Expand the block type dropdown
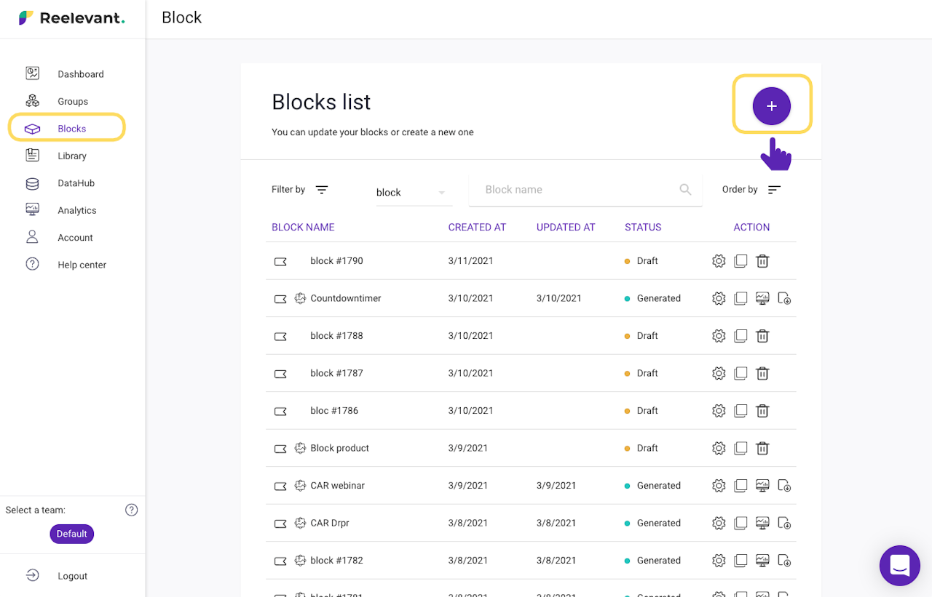This screenshot has height=597, width=932. point(441,193)
